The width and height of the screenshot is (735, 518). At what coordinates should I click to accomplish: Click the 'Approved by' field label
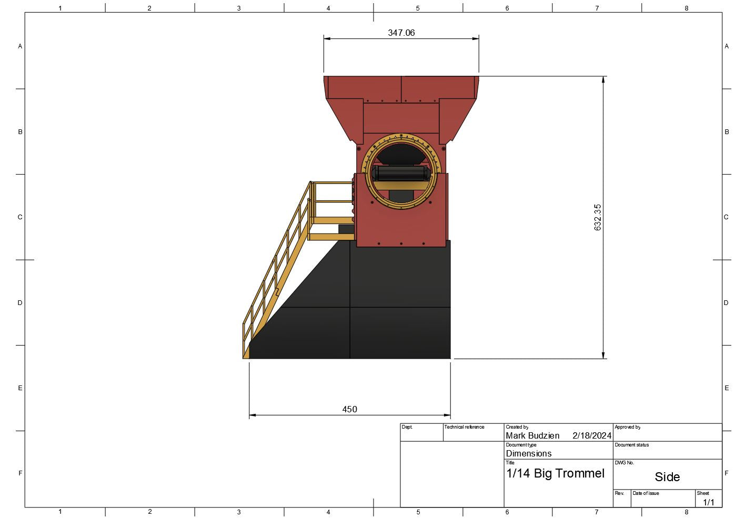coord(627,427)
